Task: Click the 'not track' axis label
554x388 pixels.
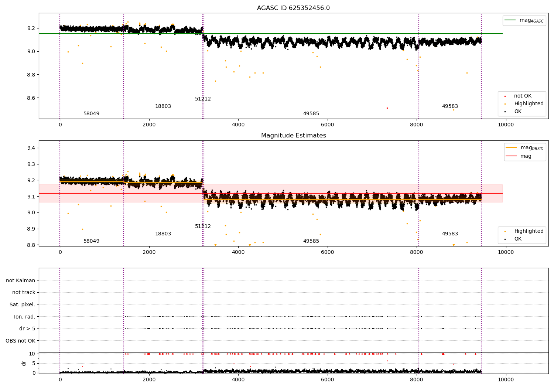Action: (x=24, y=293)
